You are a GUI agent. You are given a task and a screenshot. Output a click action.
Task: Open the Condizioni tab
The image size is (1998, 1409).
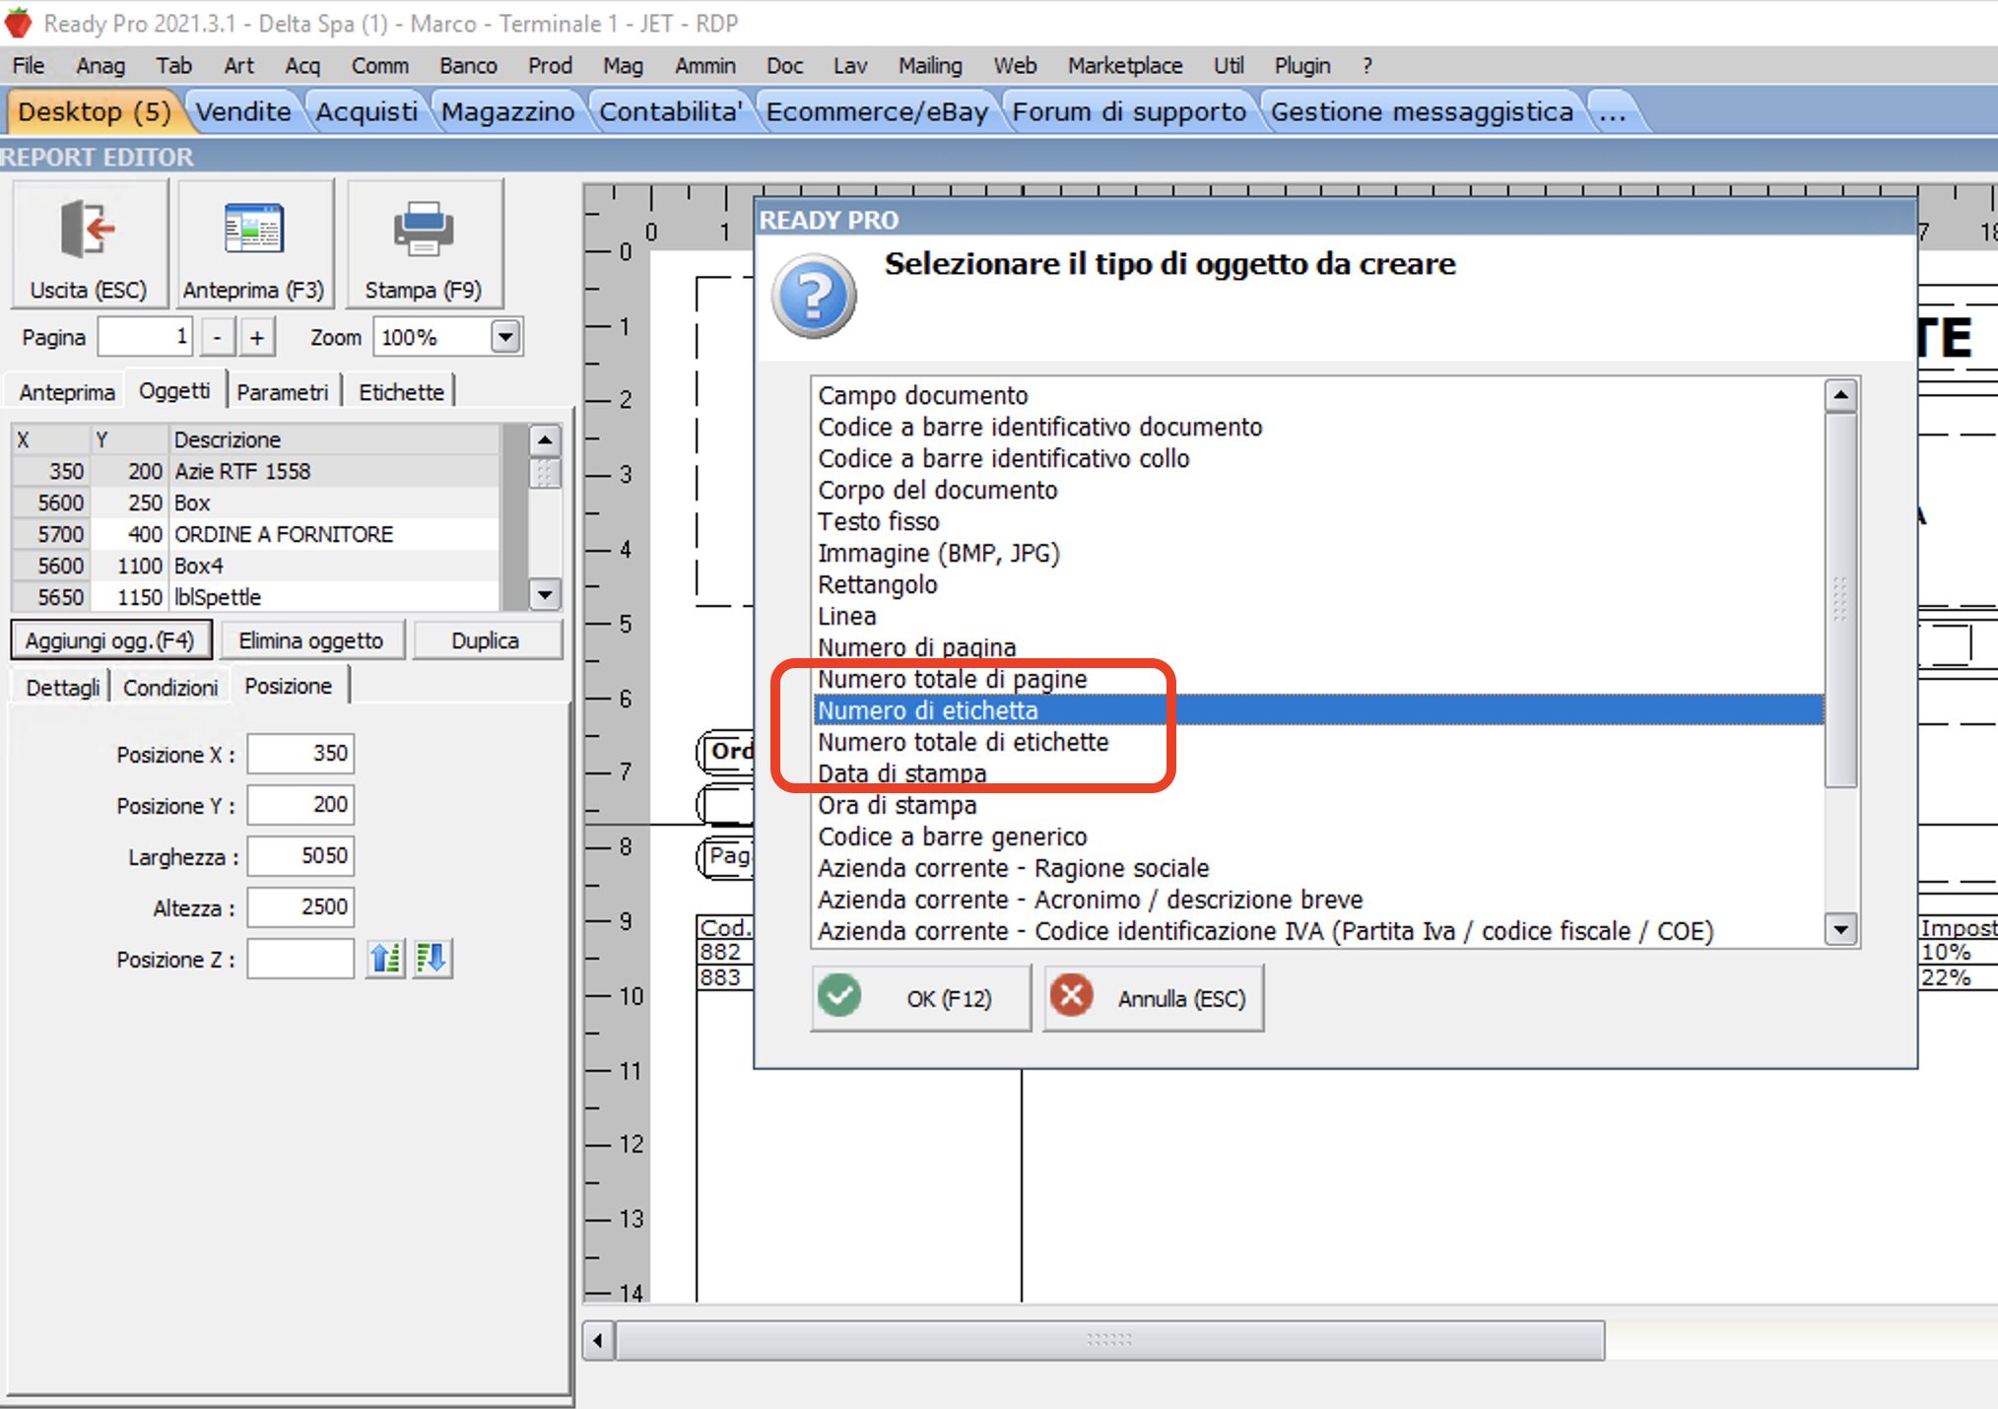170,687
